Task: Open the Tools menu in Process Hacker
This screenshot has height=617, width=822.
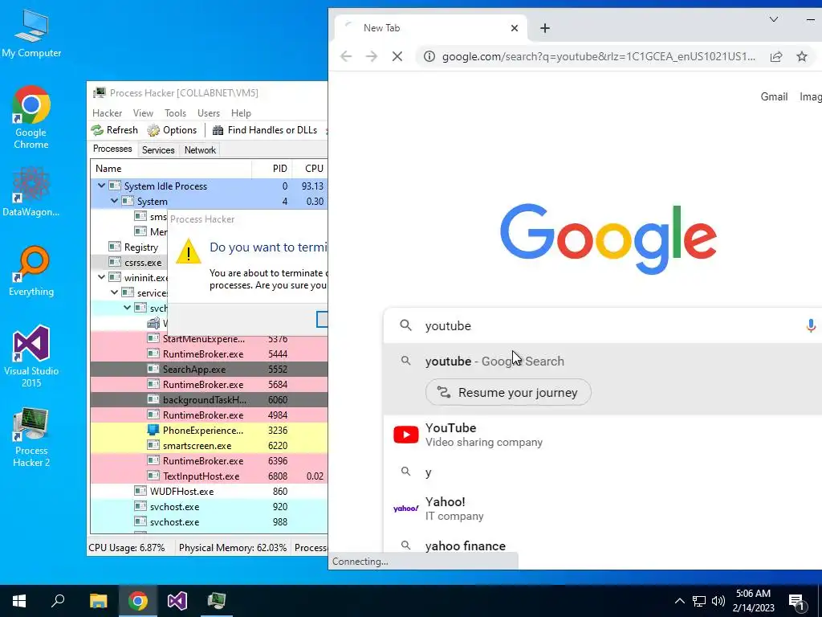Action: 175,112
